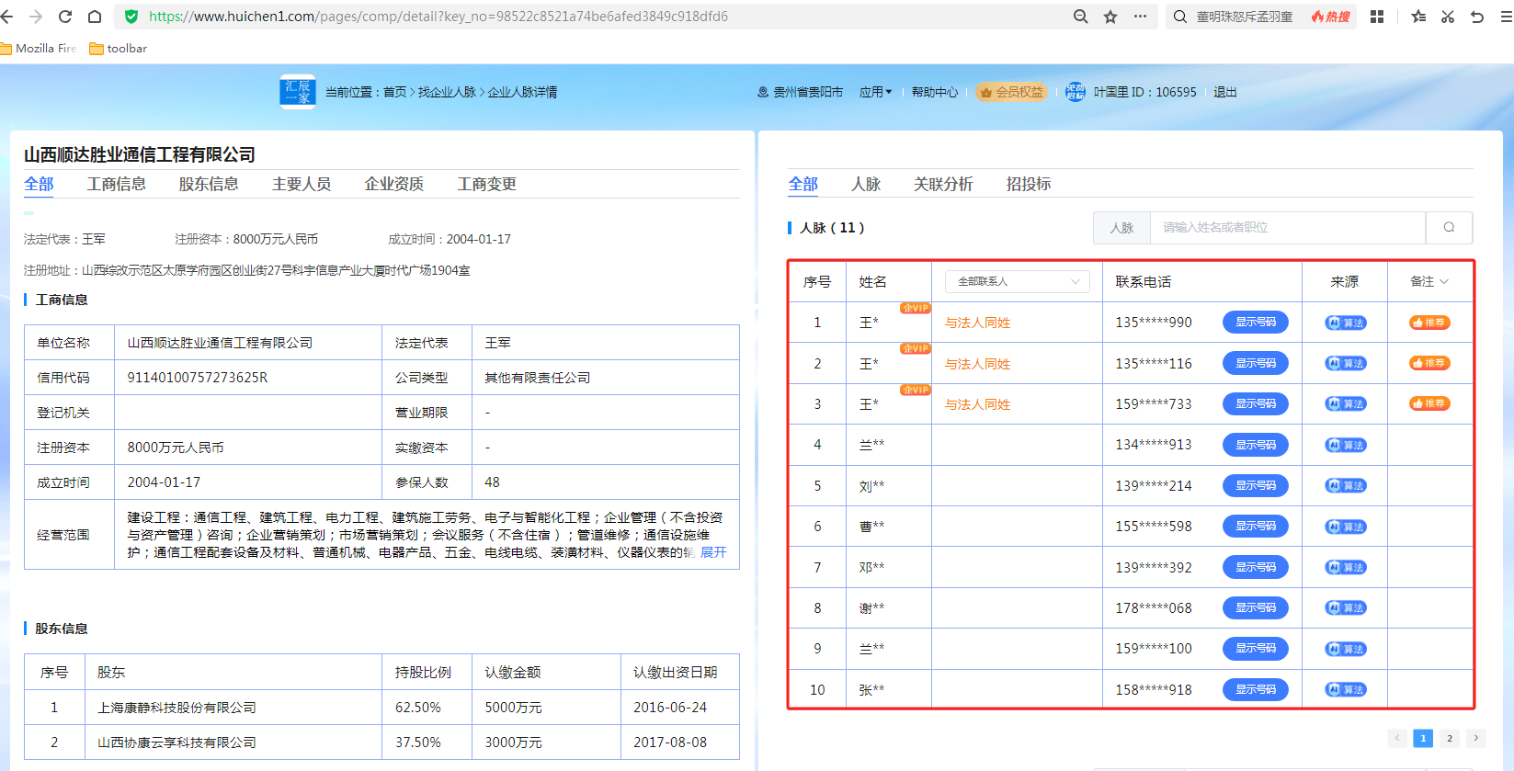Switch to the 工商信息 tab
The image size is (1514, 771).
point(116,184)
